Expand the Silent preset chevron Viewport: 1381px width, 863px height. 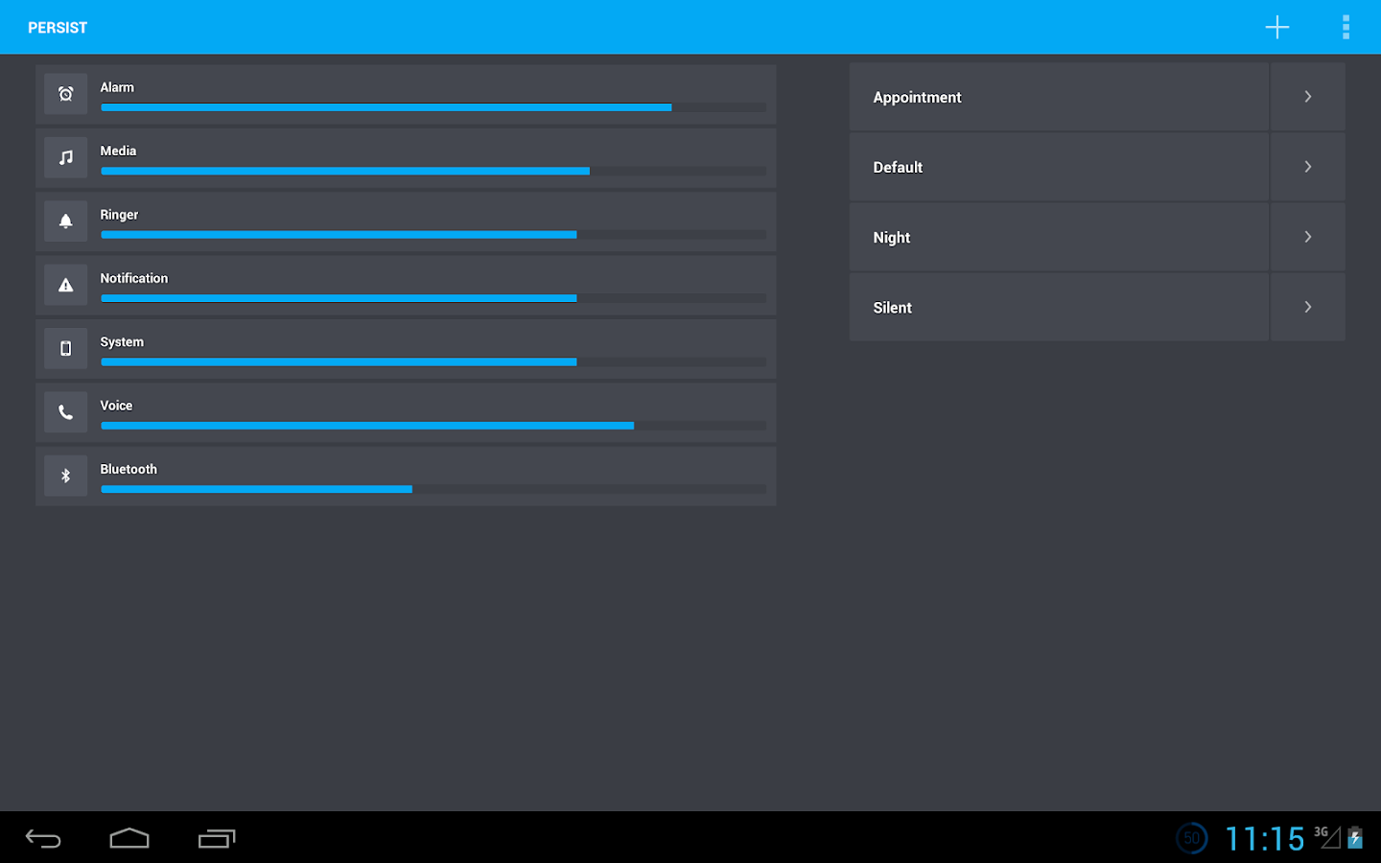[1308, 307]
